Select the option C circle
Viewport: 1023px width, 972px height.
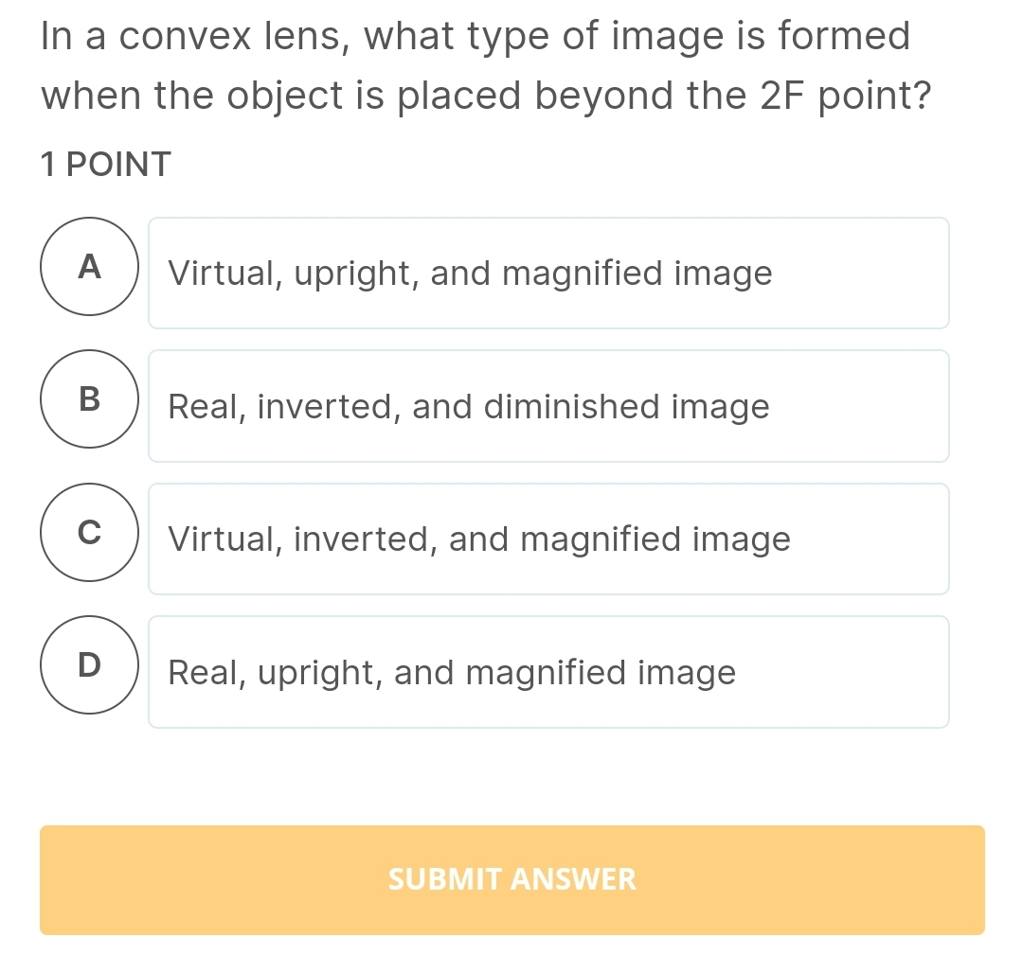click(89, 532)
